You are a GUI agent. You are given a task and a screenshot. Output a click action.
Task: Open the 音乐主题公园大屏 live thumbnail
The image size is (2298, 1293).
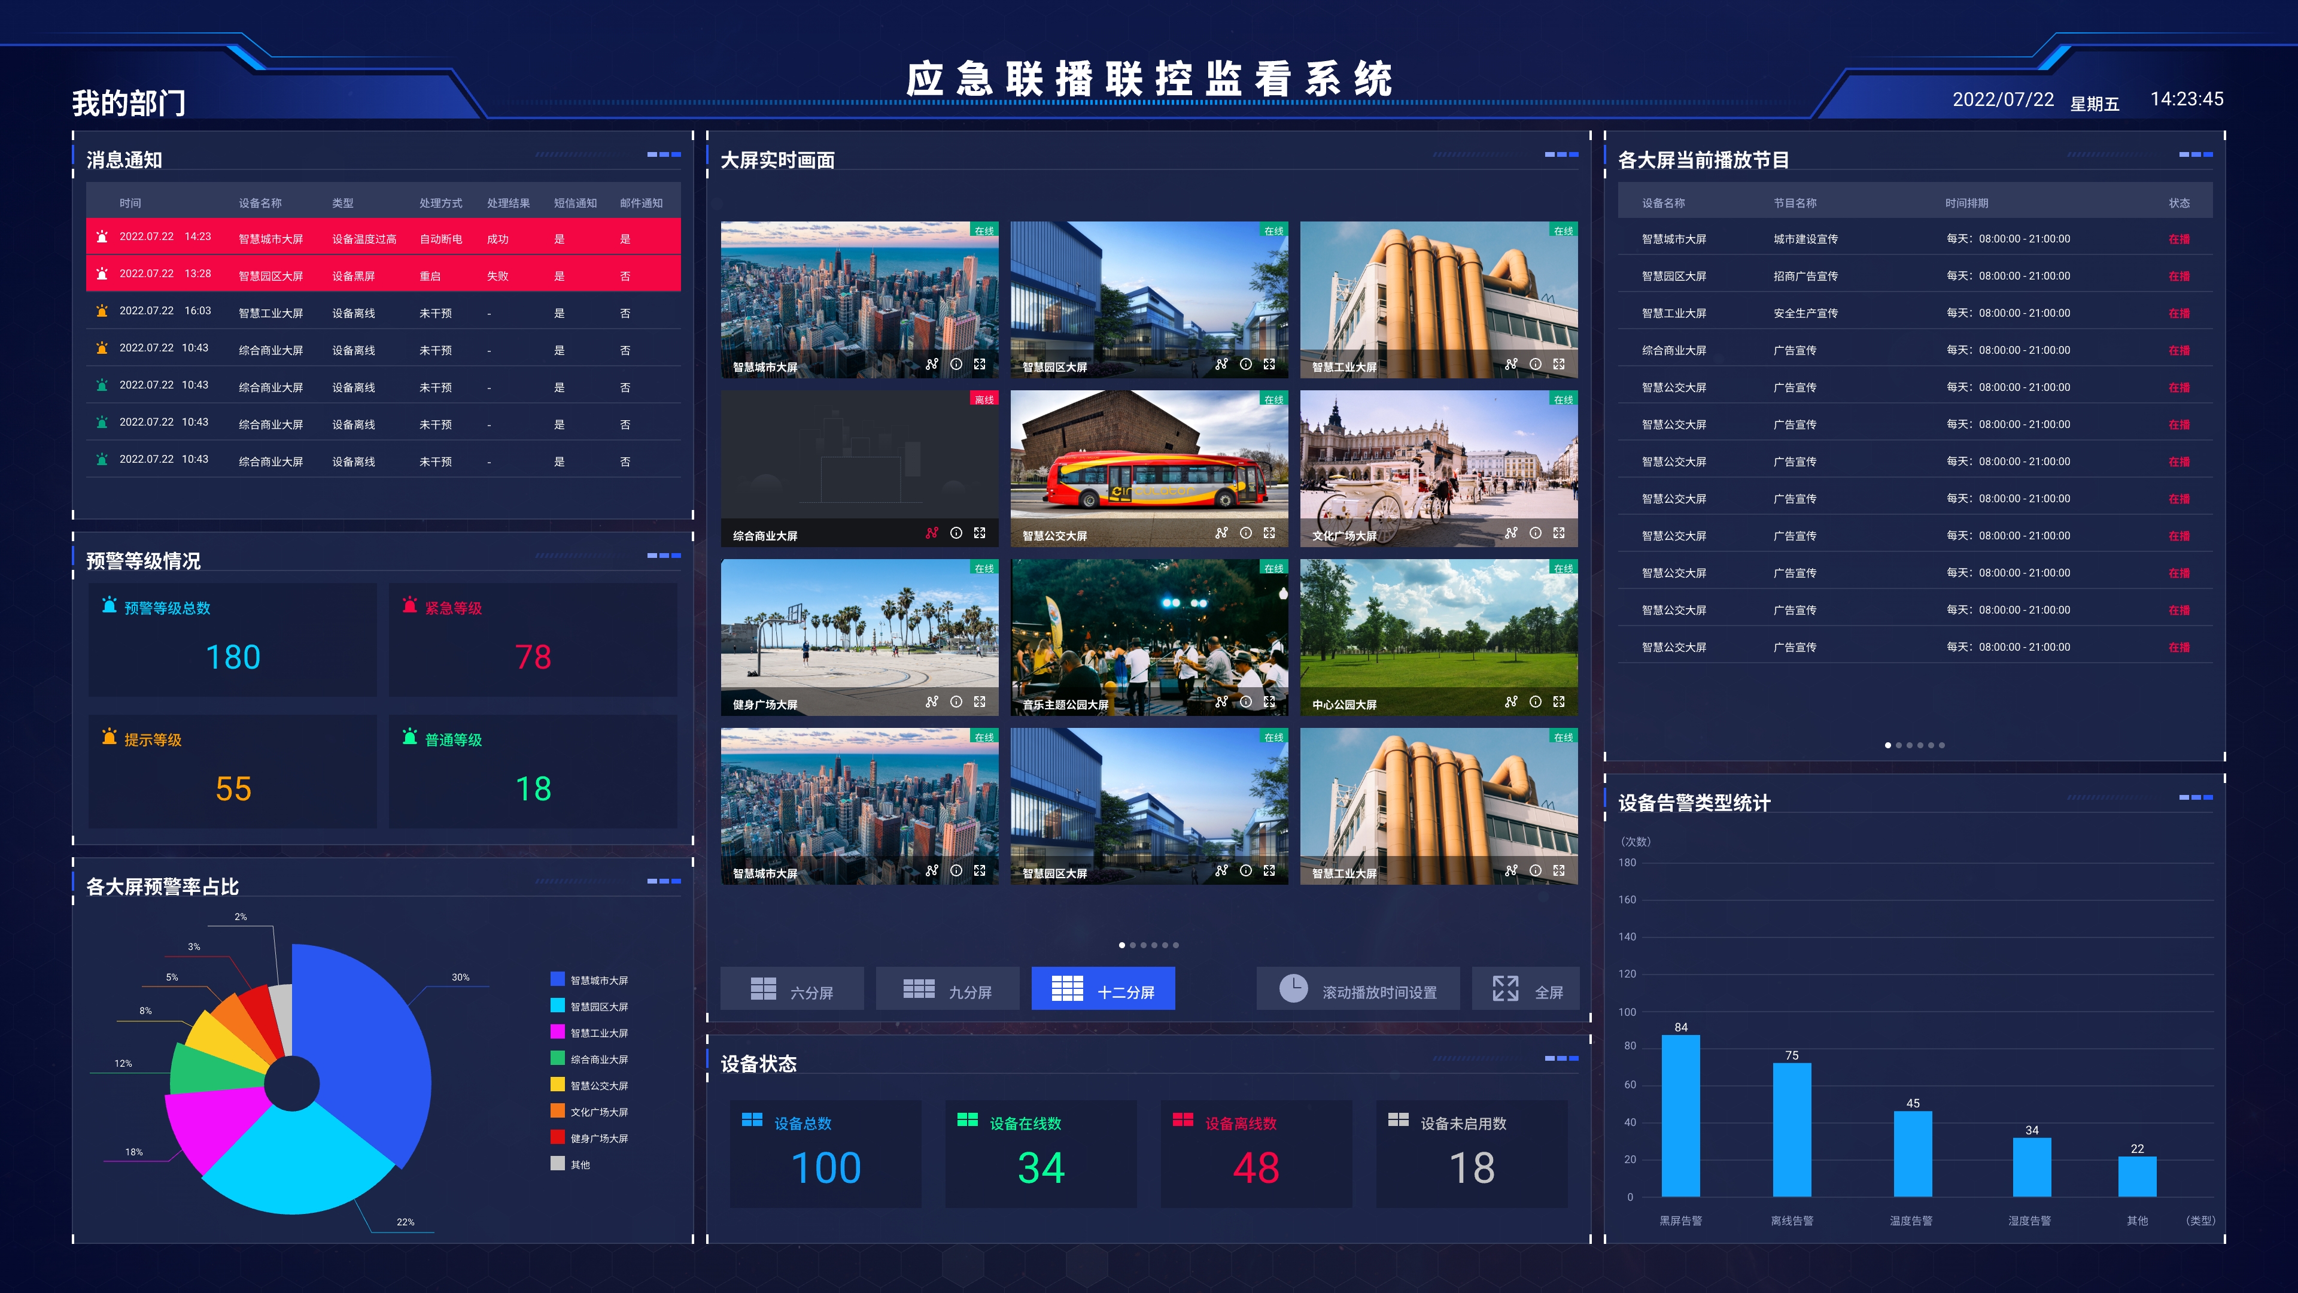point(1149,637)
